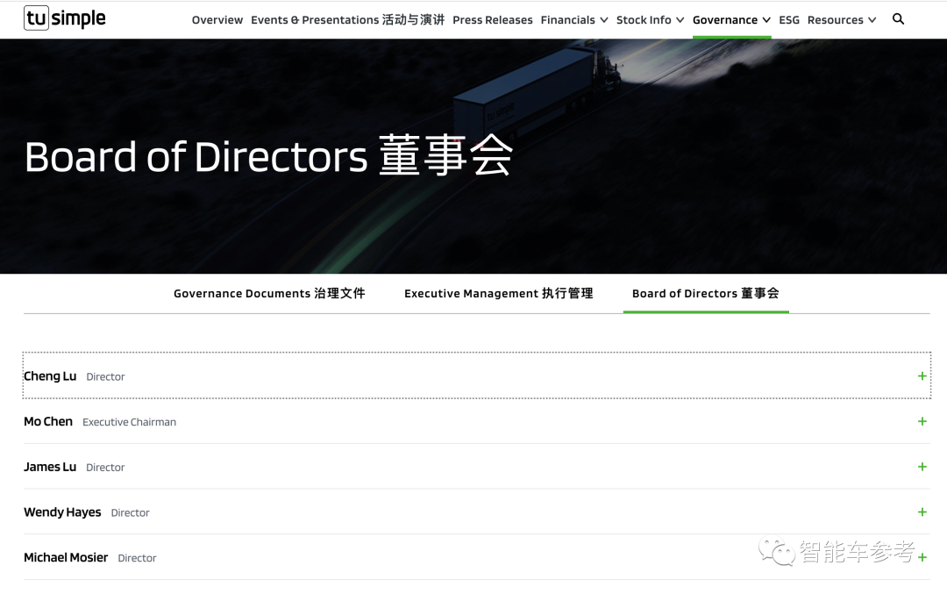
Task: Open Events & Presentations 活动与演讲
Action: click(x=347, y=19)
